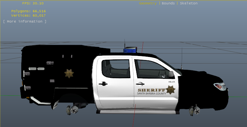Click the Polygons count label

click(x=29, y=11)
